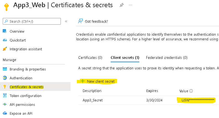Open the Expose an API page

coord(21,113)
